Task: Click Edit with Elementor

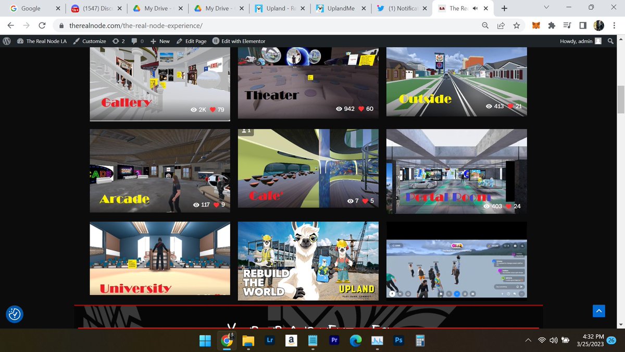Action: [239, 41]
